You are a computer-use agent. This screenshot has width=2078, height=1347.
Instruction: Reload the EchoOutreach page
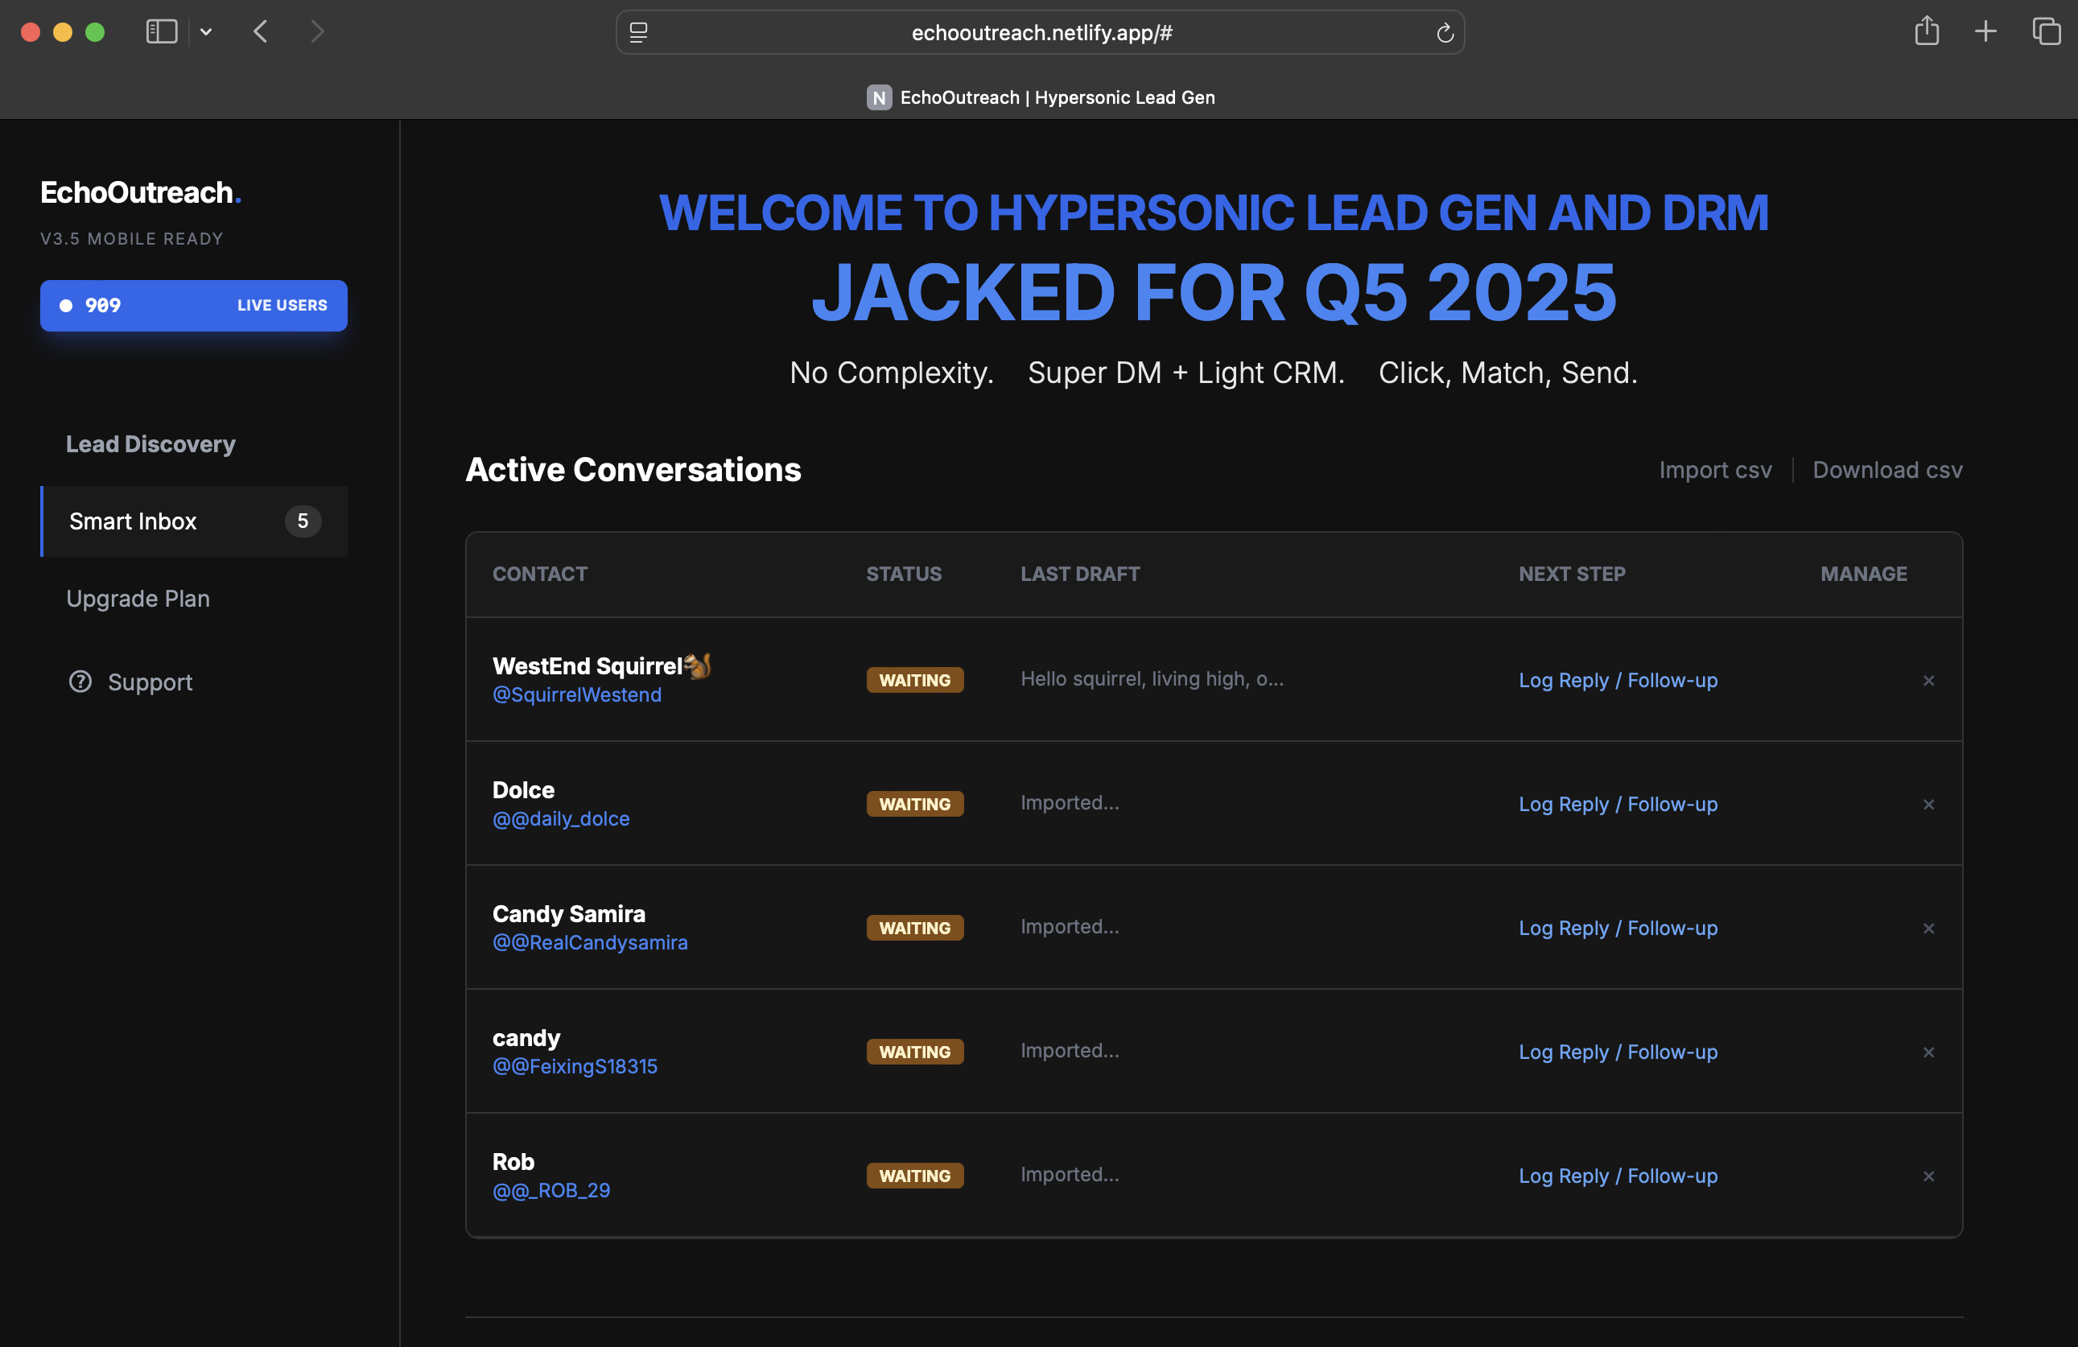[x=1445, y=32]
